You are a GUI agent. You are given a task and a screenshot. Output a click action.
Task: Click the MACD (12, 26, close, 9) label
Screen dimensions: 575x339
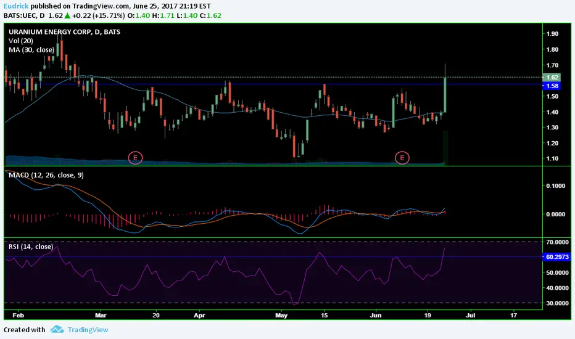(x=46, y=175)
